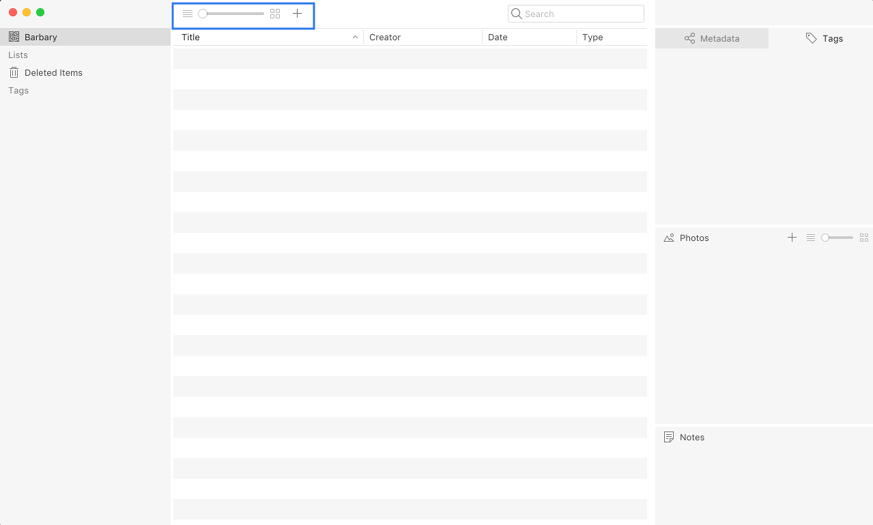873x525 pixels.
Task: Sort items by Type column
Action: pyautogui.click(x=592, y=38)
